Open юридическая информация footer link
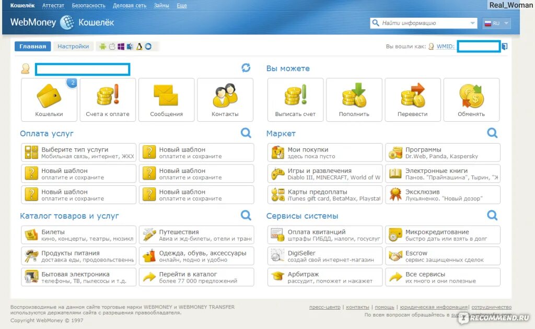The height and width of the screenshot is (329, 535). point(434,307)
